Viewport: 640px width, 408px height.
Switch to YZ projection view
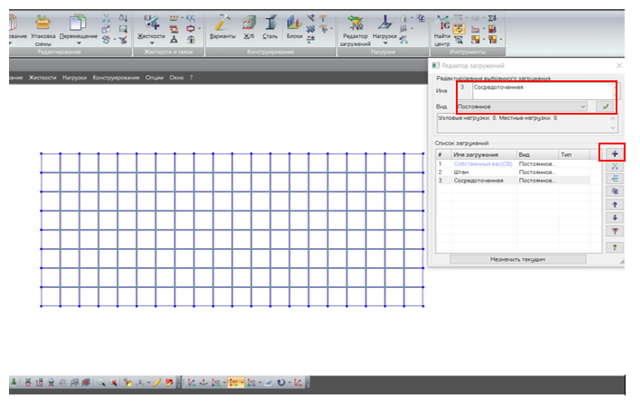[x=251, y=383]
